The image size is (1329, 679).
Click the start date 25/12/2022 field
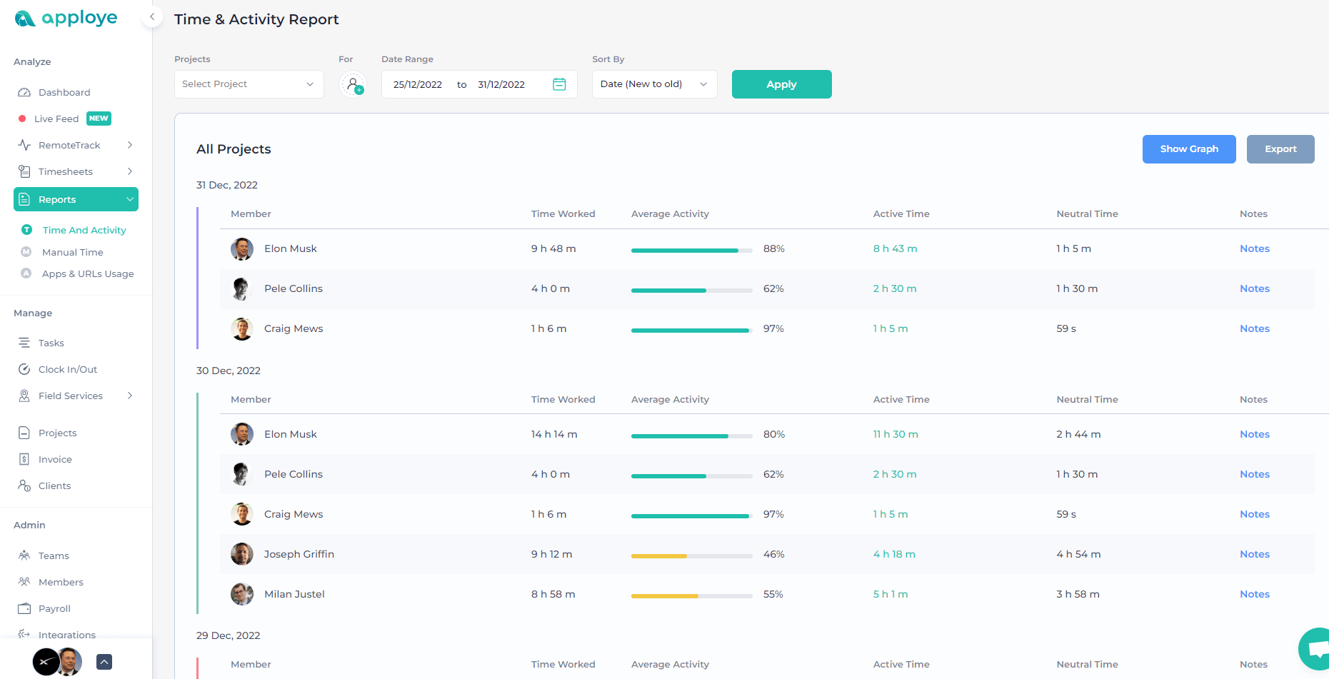pyautogui.click(x=418, y=84)
